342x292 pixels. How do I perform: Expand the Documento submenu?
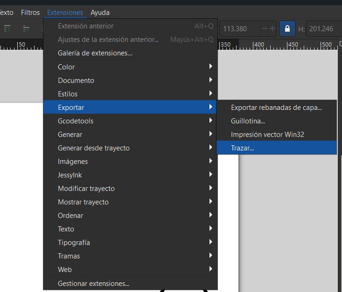(130, 80)
